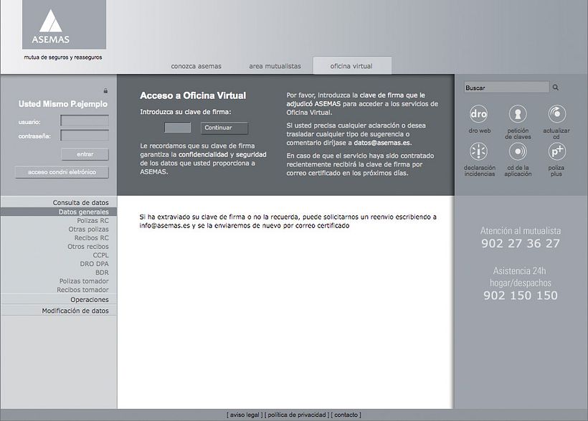
Task: Click the Acceso a Oficina Virtual heading
Action: click(x=193, y=95)
